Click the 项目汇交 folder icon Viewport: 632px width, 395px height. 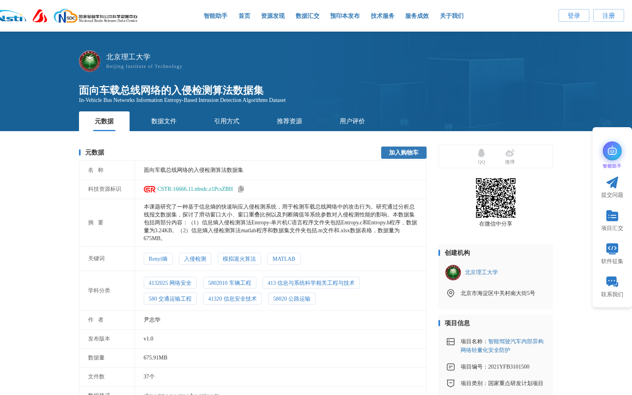pyautogui.click(x=612, y=216)
